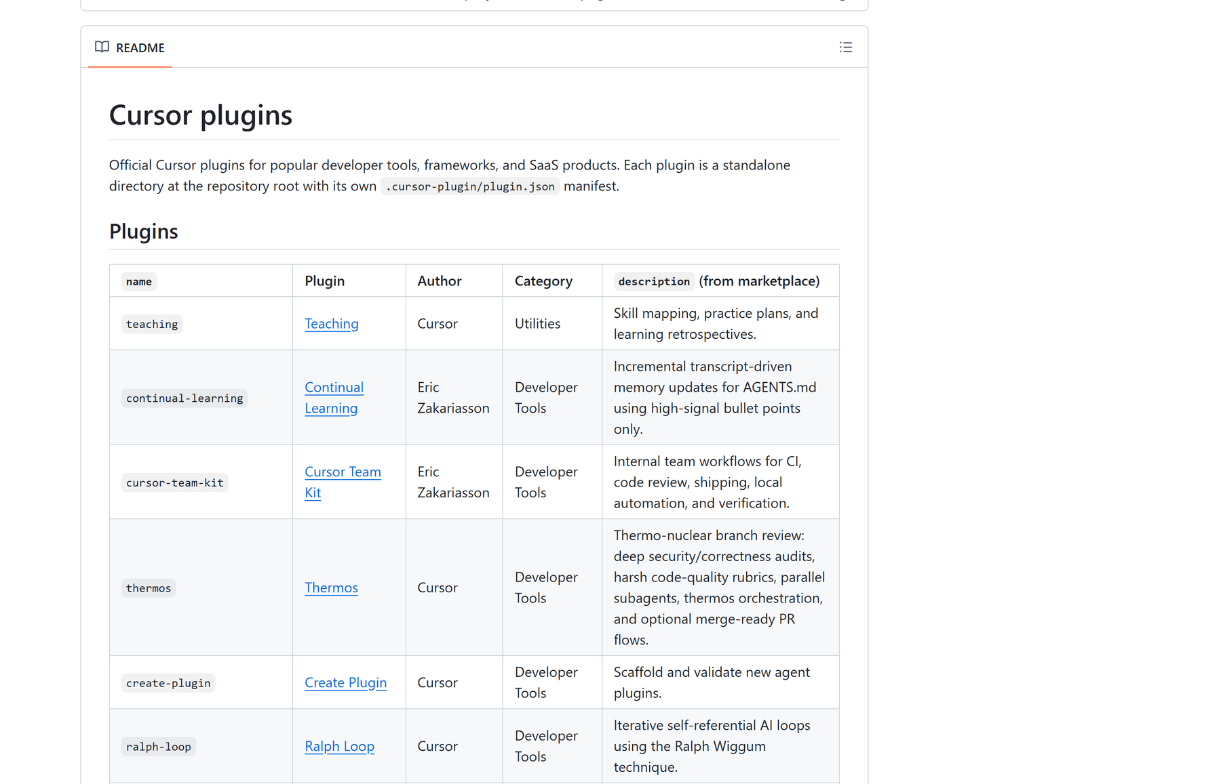Click the '.cursor-plugin/plugin.json' code text
This screenshot has height=784, width=1221.
(x=470, y=186)
